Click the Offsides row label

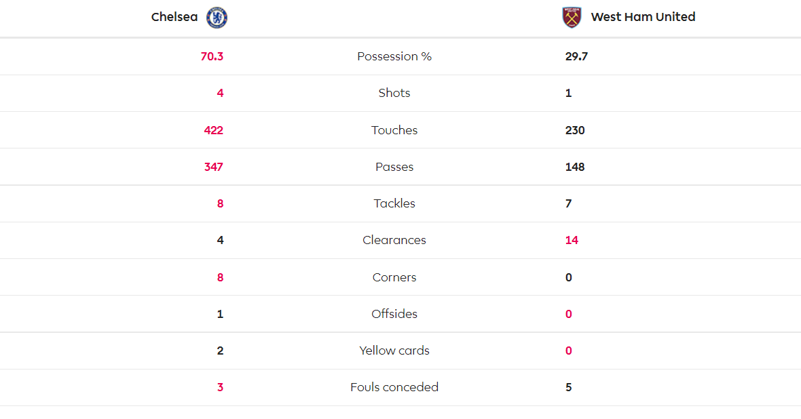pos(394,314)
